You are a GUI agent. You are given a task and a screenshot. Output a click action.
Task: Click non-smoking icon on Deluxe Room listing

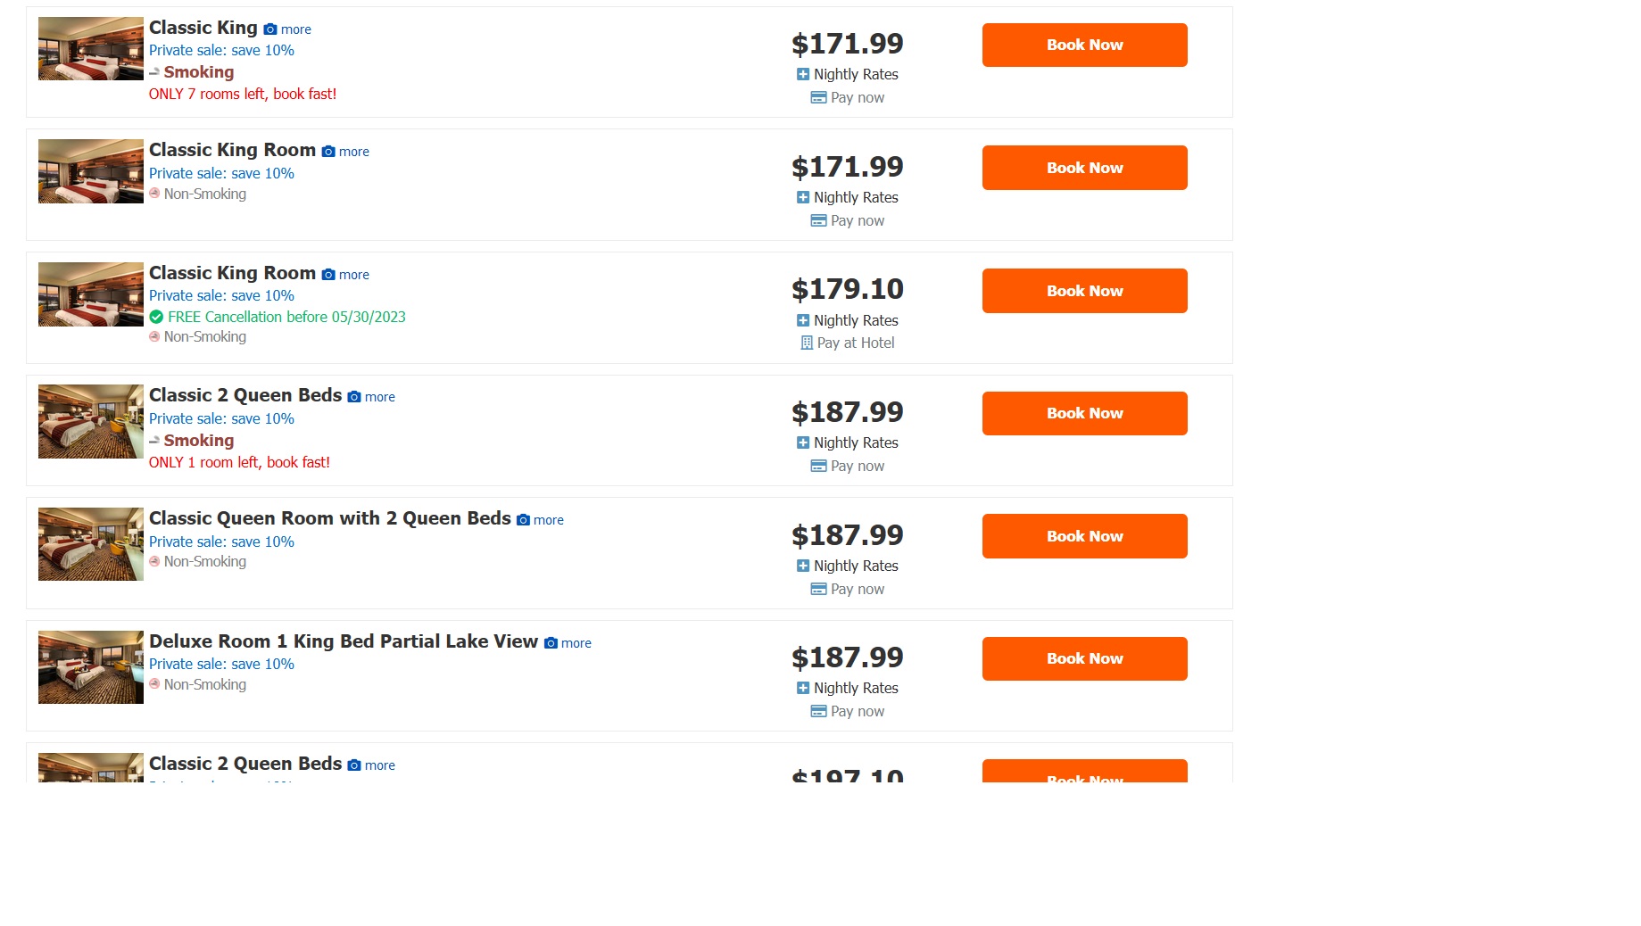154,684
